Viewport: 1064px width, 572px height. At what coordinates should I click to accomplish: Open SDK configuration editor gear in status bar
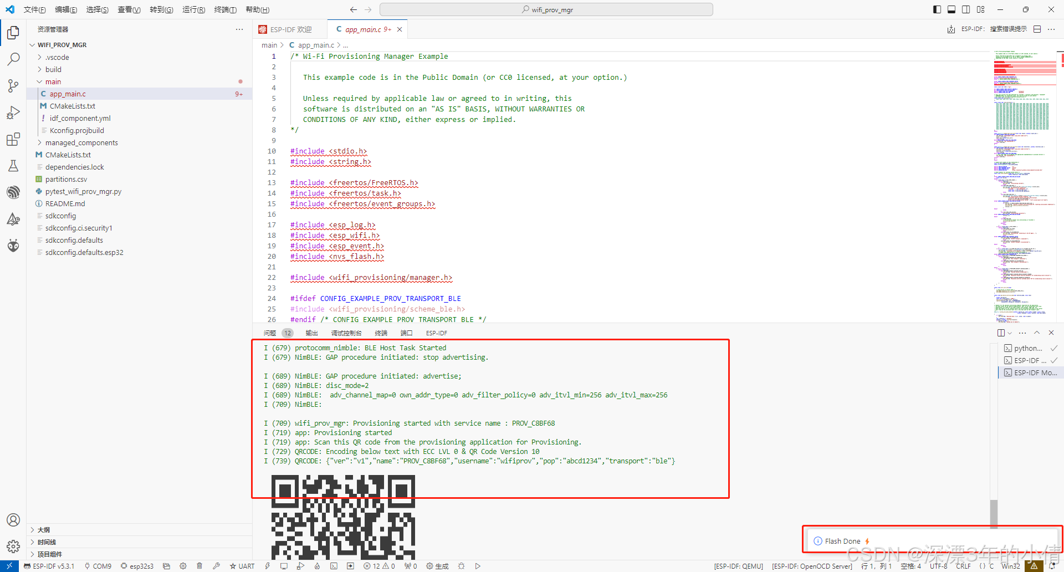[183, 566]
